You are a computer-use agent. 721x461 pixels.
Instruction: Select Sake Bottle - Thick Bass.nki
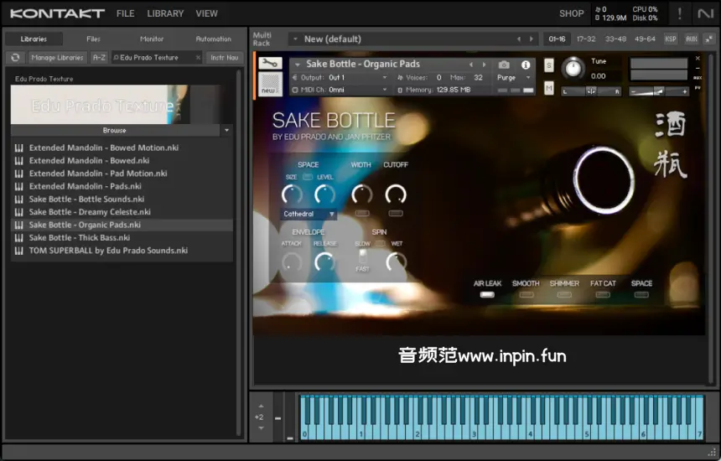[x=80, y=238]
